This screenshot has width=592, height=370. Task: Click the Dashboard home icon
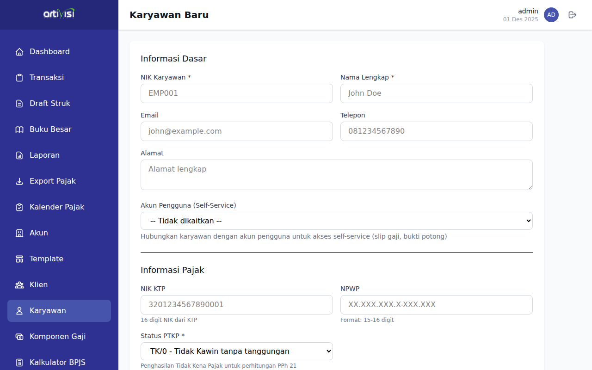[19, 52]
